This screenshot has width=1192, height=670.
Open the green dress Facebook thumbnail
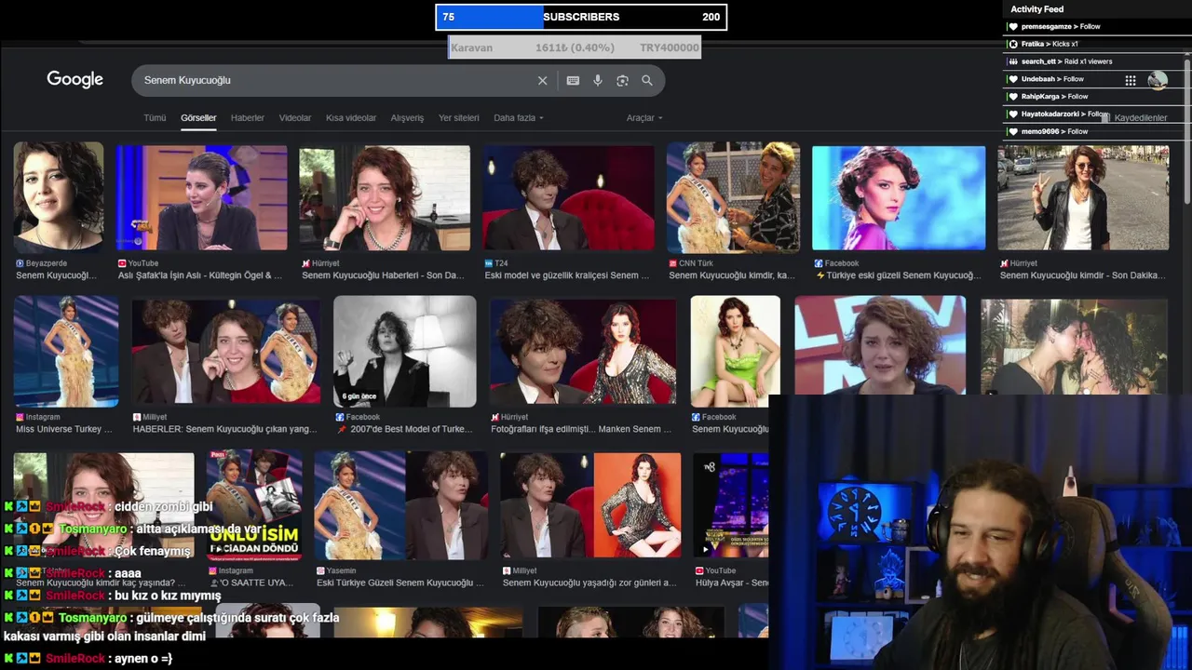tap(735, 352)
